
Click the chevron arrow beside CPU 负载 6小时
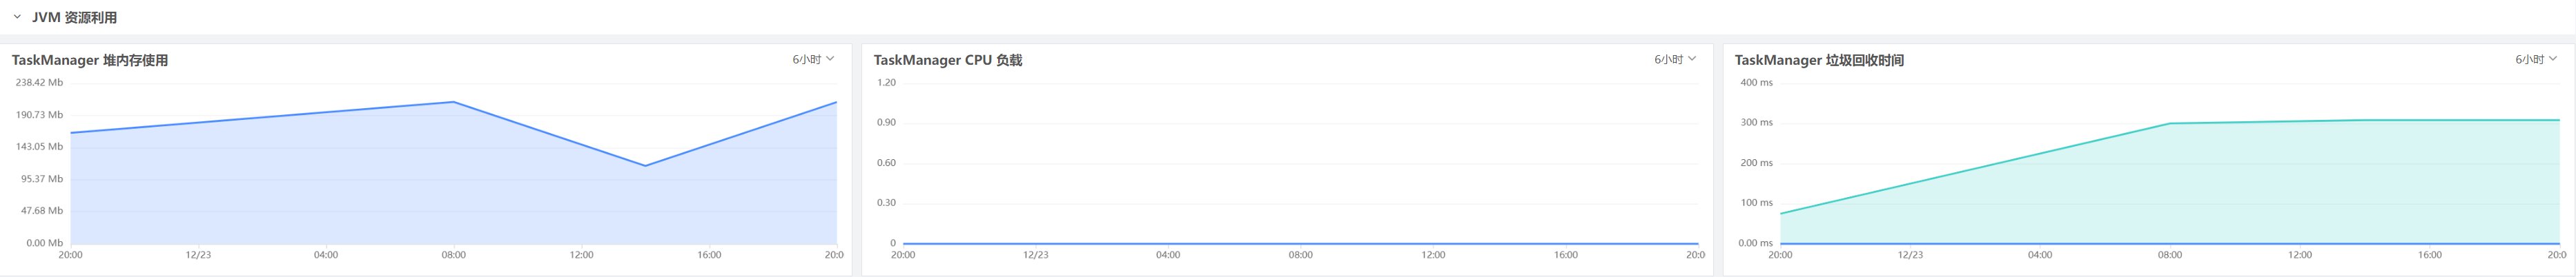[1692, 59]
